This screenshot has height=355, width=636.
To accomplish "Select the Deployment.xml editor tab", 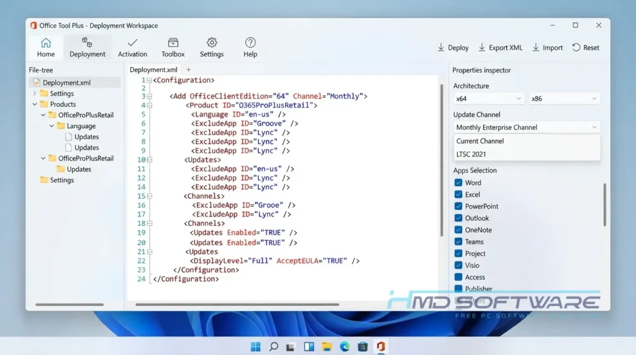I will pyautogui.click(x=153, y=70).
